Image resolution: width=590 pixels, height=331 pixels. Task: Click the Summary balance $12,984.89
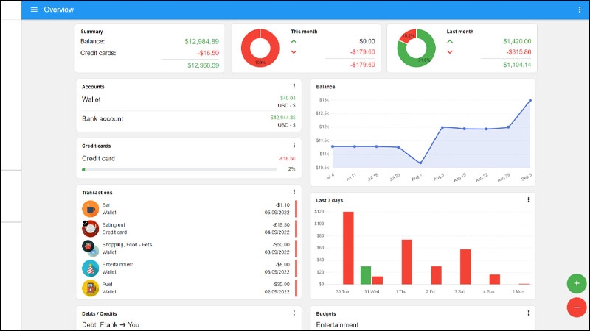coord(201,42)
